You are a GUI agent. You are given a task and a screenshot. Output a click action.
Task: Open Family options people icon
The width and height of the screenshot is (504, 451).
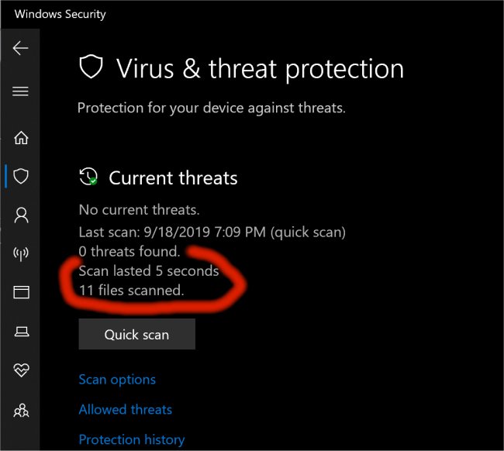21,410
